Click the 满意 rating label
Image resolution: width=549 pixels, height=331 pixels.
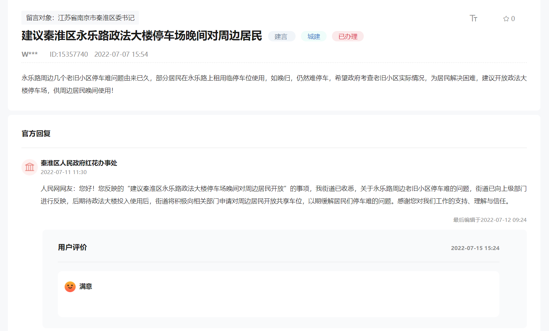[86, 286]
